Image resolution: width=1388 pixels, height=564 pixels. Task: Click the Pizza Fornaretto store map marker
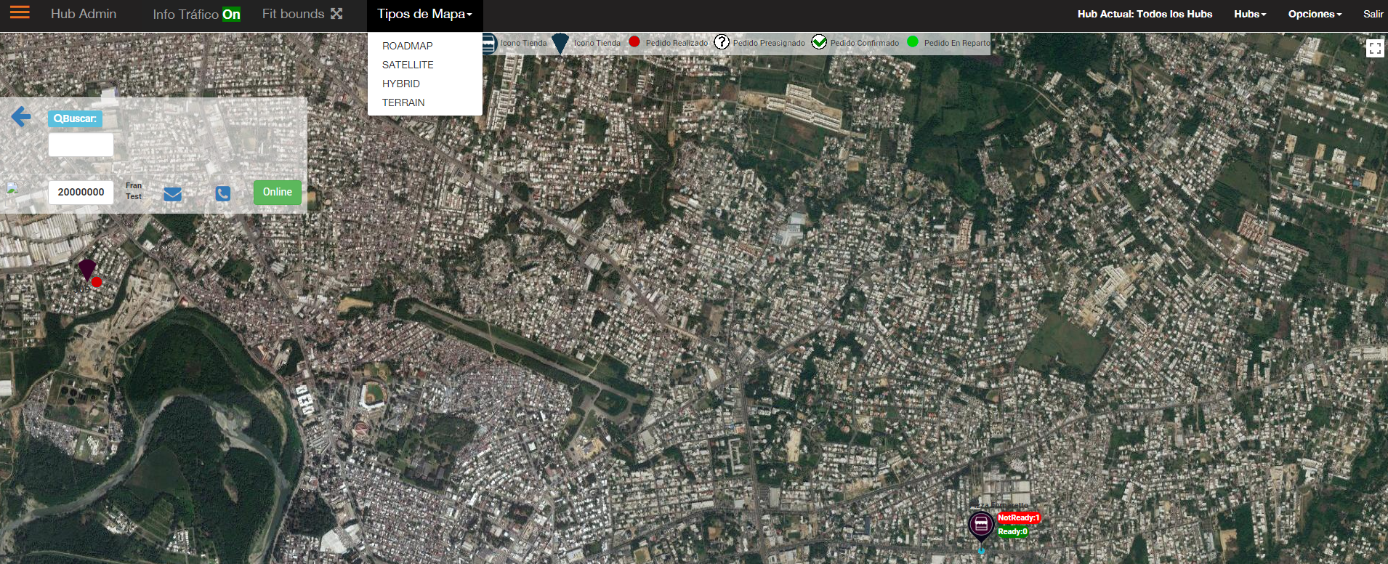[980, 526]
